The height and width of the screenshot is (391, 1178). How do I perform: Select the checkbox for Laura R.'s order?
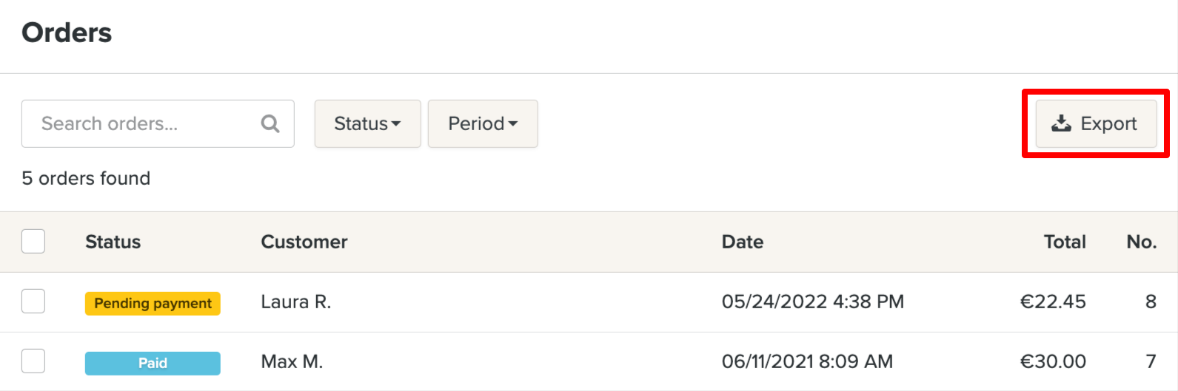(x=33, y=302)
